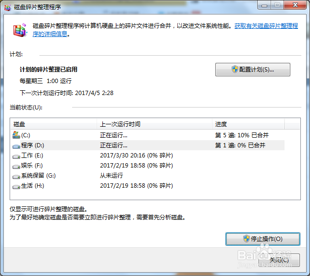Click the 系统保留 (G:) drive icon
The image size is (310, 276).
(16, 176)
